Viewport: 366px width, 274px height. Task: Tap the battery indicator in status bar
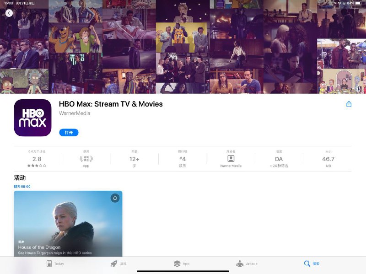pos(358,3)
